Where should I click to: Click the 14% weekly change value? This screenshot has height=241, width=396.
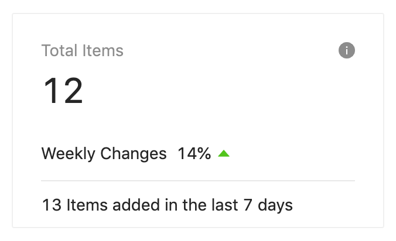click(x=194, y=153)
